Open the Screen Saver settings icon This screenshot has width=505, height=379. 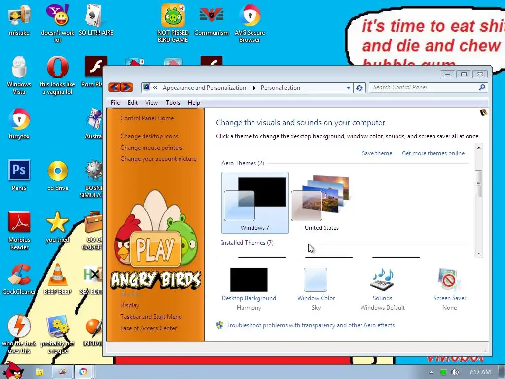450,280
